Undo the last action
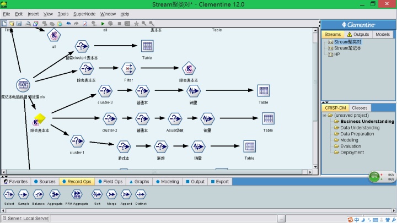397x223 pixels. (68, 24)
